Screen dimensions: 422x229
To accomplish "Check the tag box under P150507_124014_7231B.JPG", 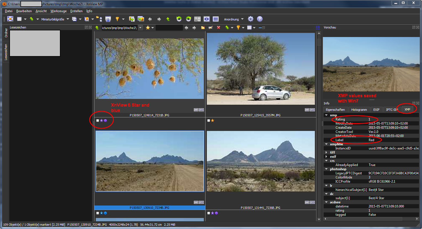I will click(97, 121).
